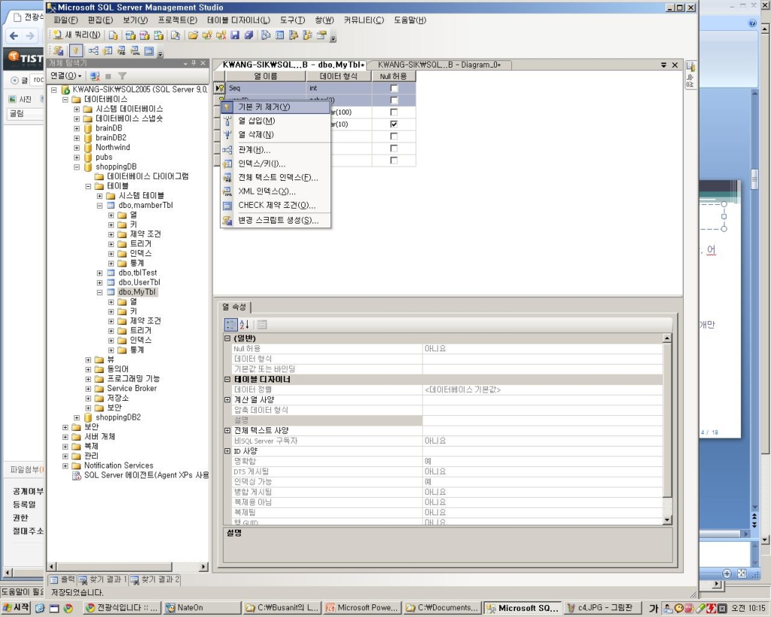
Task: Select 열 삽입(M) in context menu
Action: point(276,121)
